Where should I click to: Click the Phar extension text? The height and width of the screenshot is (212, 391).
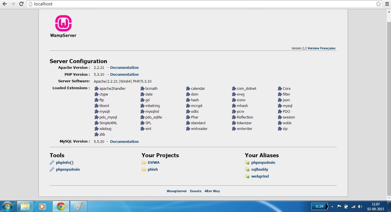194,117
